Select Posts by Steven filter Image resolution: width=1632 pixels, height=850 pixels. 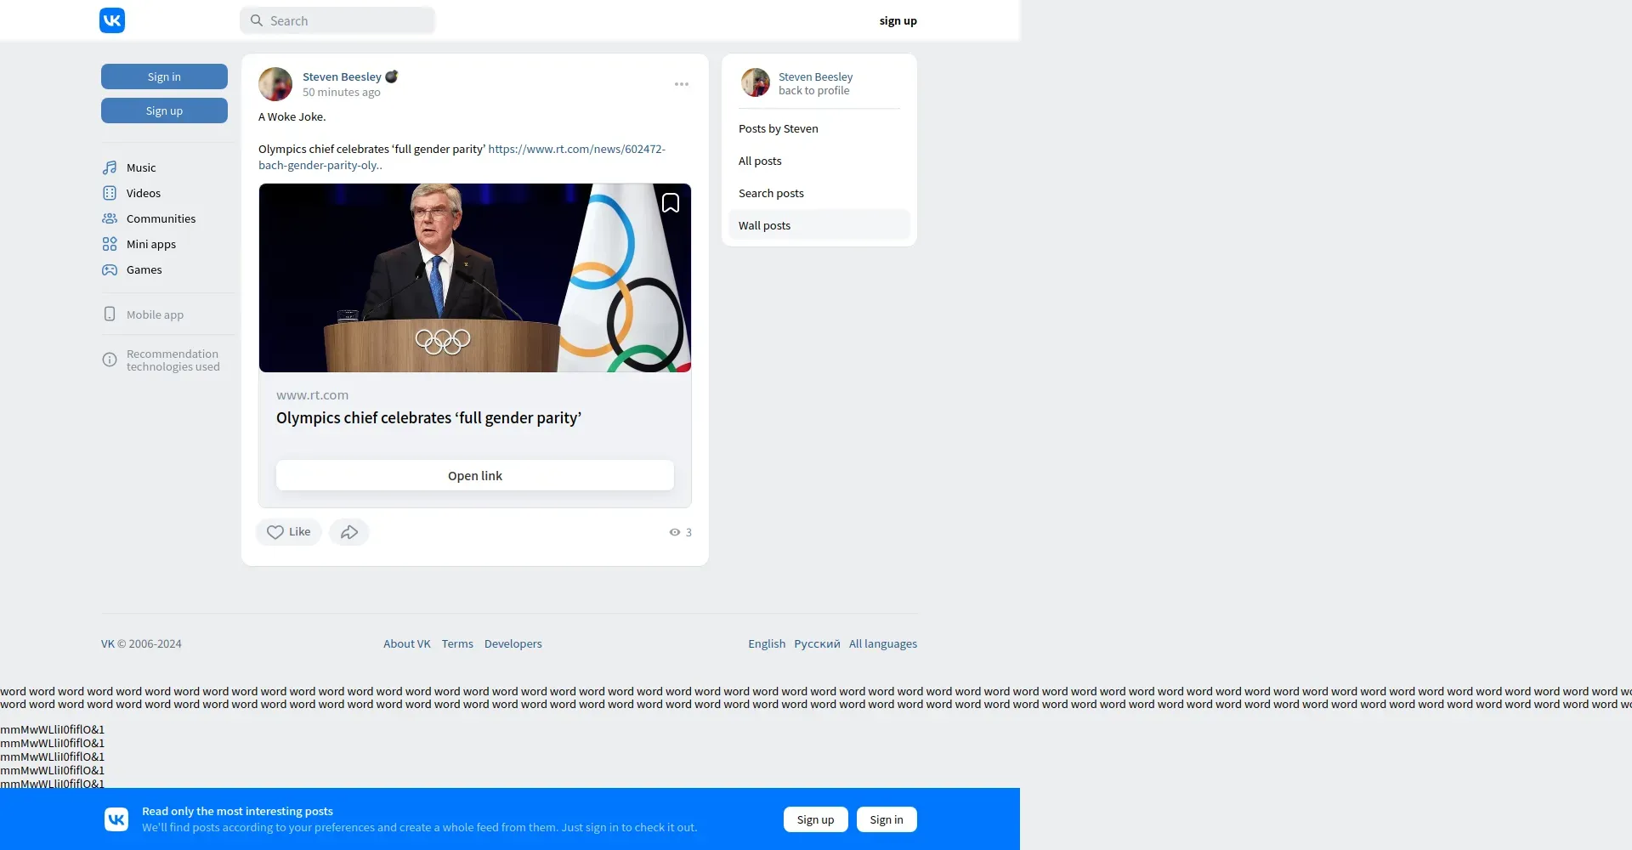pos(819,128)
